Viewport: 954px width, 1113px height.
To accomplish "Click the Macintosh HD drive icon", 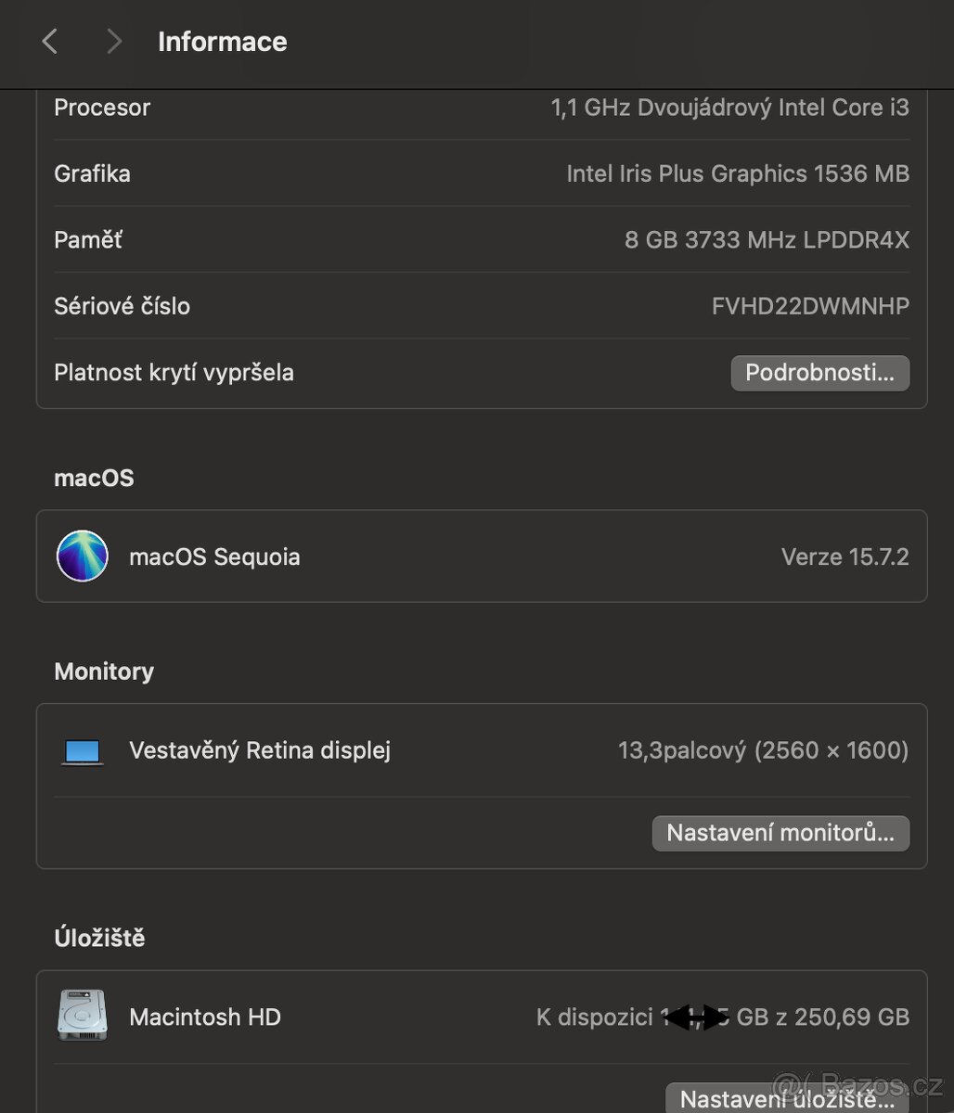I will point(82,1017).
